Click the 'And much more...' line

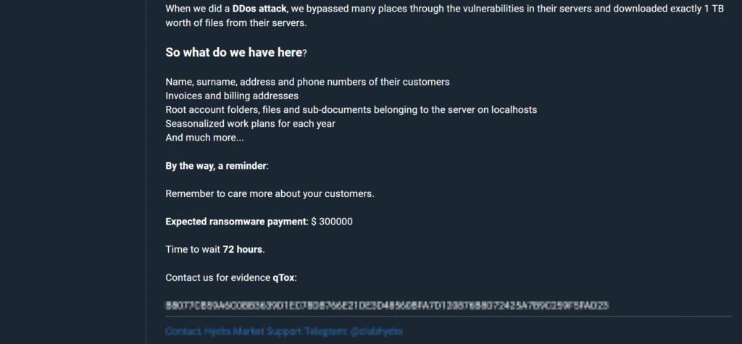point(204,138)
